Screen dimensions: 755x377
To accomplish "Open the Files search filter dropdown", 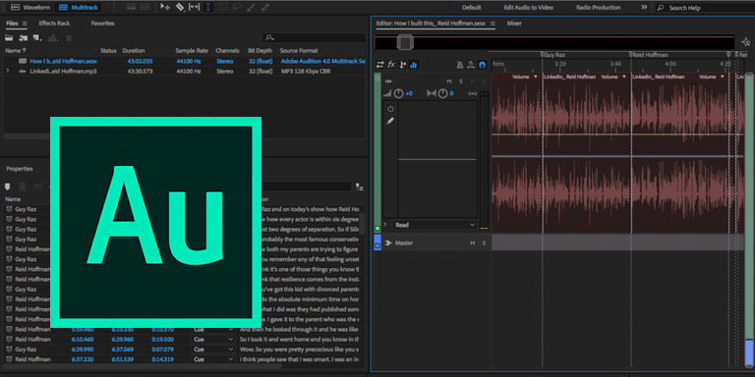I will tap(269, 38).
